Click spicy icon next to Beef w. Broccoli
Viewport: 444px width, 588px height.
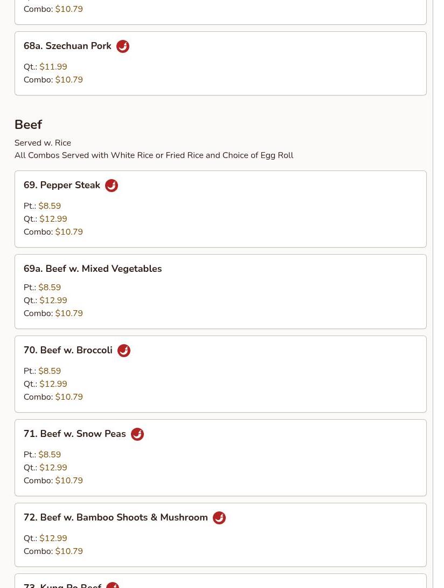click(123, 351)
